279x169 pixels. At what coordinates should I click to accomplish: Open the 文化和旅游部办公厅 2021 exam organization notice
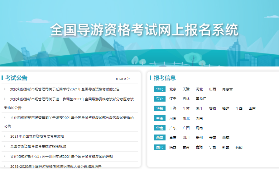61,157
